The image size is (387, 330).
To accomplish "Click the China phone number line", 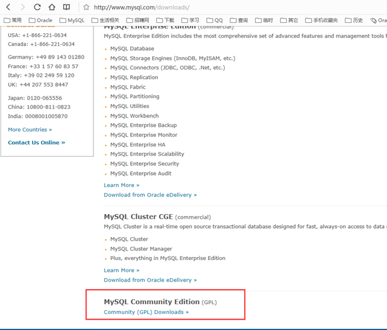I will pos(39,107).
